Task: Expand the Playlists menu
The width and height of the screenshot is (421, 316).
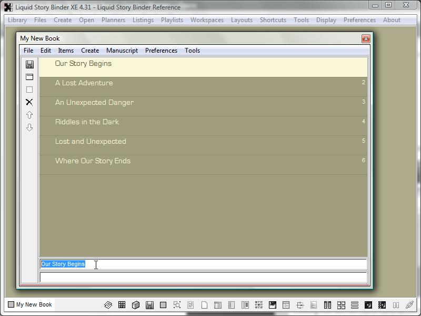Action: click(172, 20)
